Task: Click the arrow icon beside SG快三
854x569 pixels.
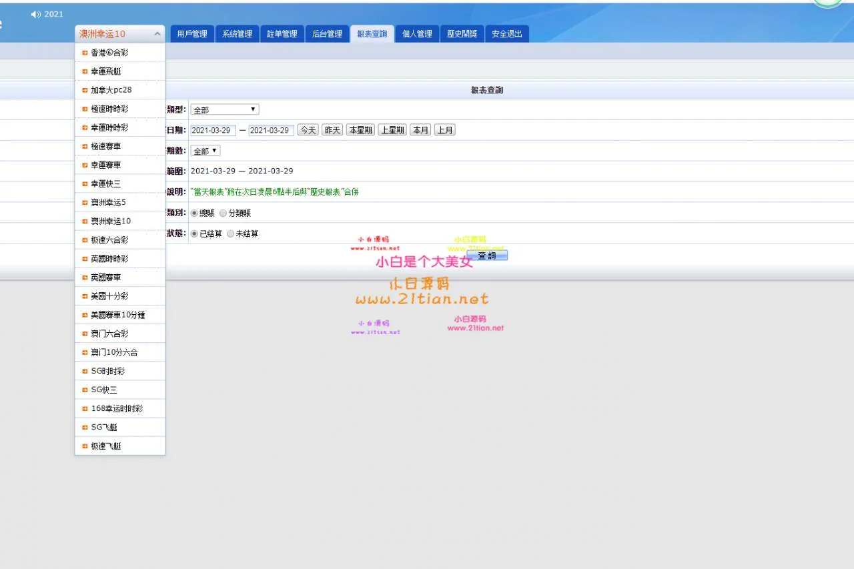Action: coord(85,390)
